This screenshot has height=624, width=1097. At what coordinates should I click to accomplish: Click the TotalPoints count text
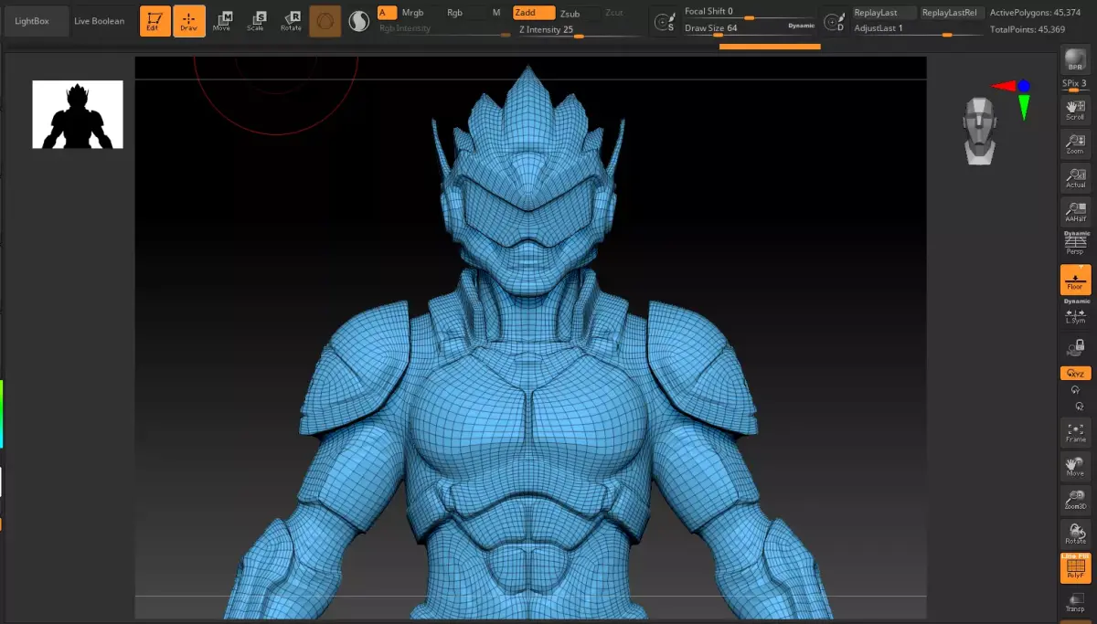pyautogui.click(x=1027, y=29)
